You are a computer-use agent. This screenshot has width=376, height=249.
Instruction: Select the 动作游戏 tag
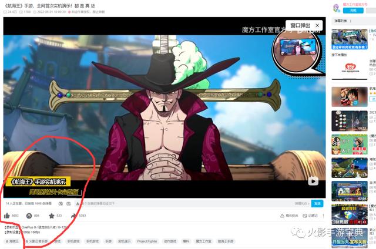[170, 241]
